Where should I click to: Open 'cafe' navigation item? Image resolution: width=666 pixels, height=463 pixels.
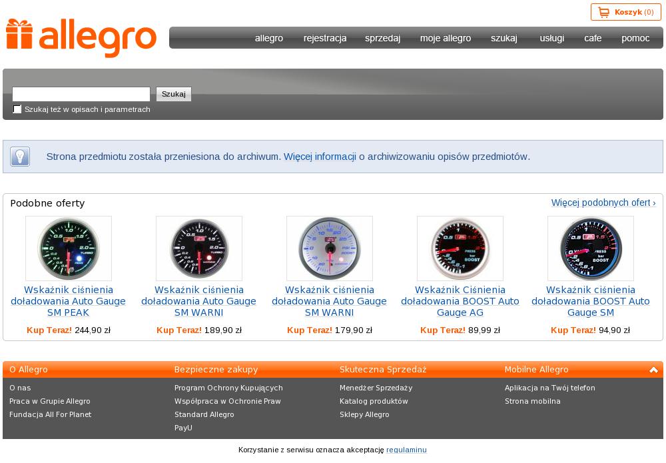[593, 38]
